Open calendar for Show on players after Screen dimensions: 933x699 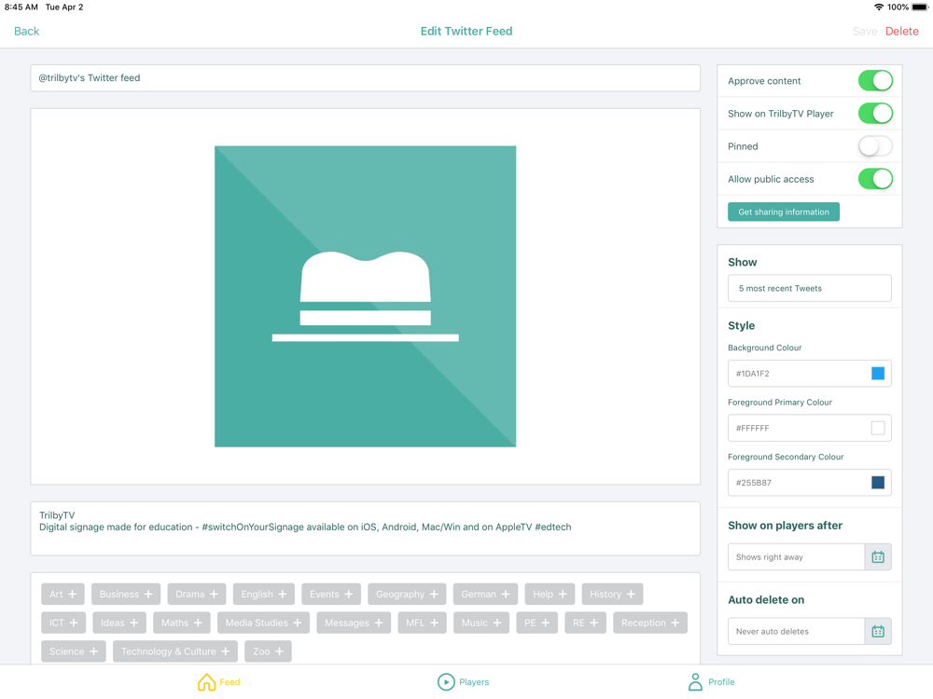tap(878, 557)
